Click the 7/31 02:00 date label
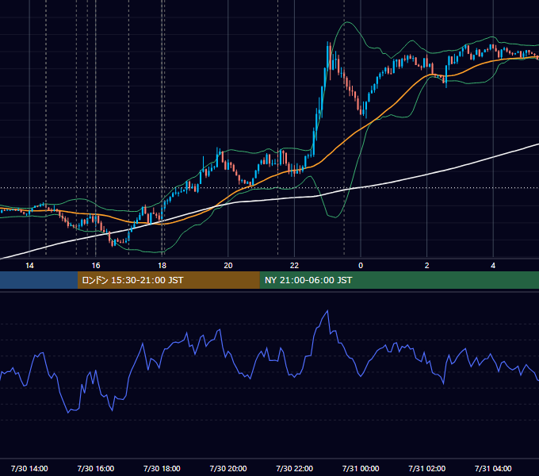The image size is (539, 476). click(x=426, y=468)
